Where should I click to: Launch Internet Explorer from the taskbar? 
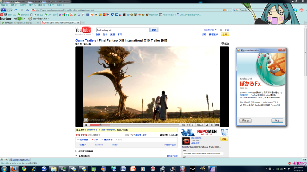(x=34, y=169)
